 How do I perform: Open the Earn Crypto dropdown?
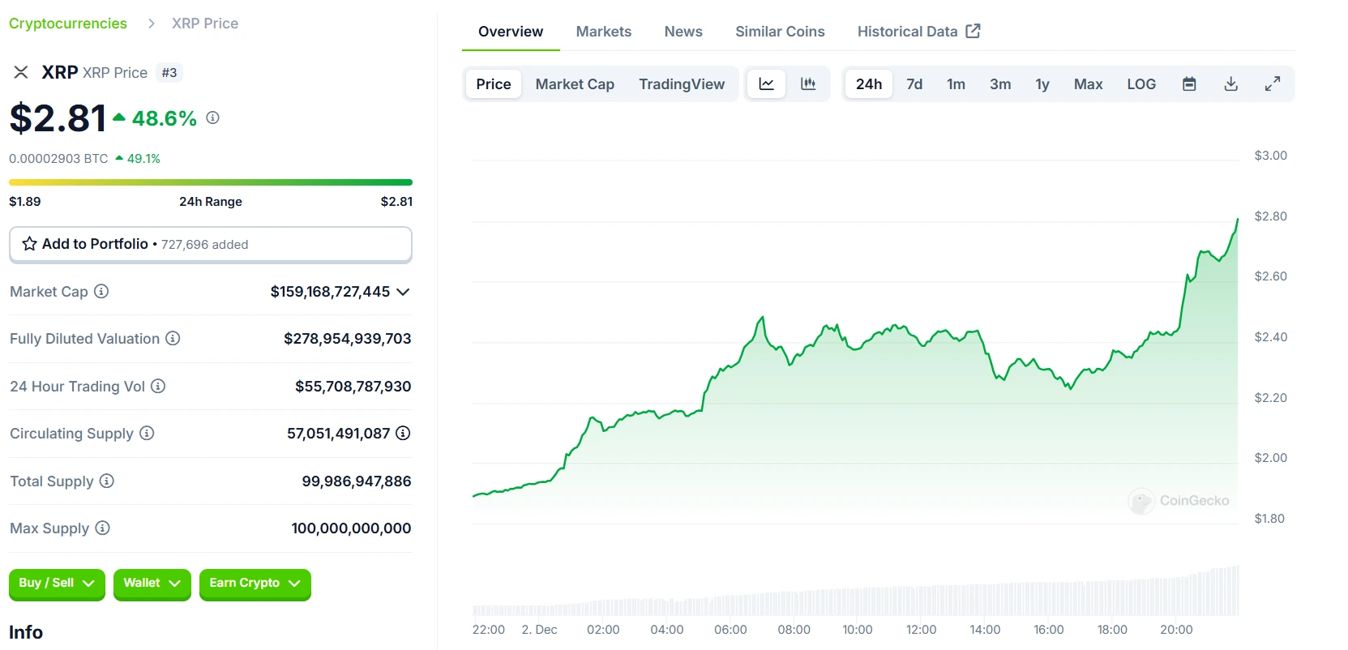(255, 584)
